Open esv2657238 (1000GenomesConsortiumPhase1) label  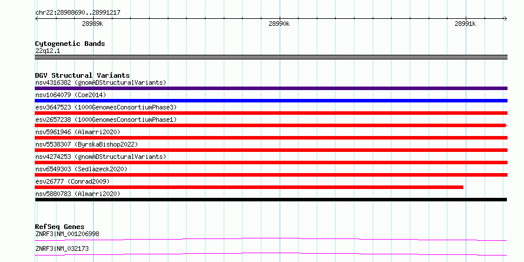pyautogui.click(x=106, y=120)
